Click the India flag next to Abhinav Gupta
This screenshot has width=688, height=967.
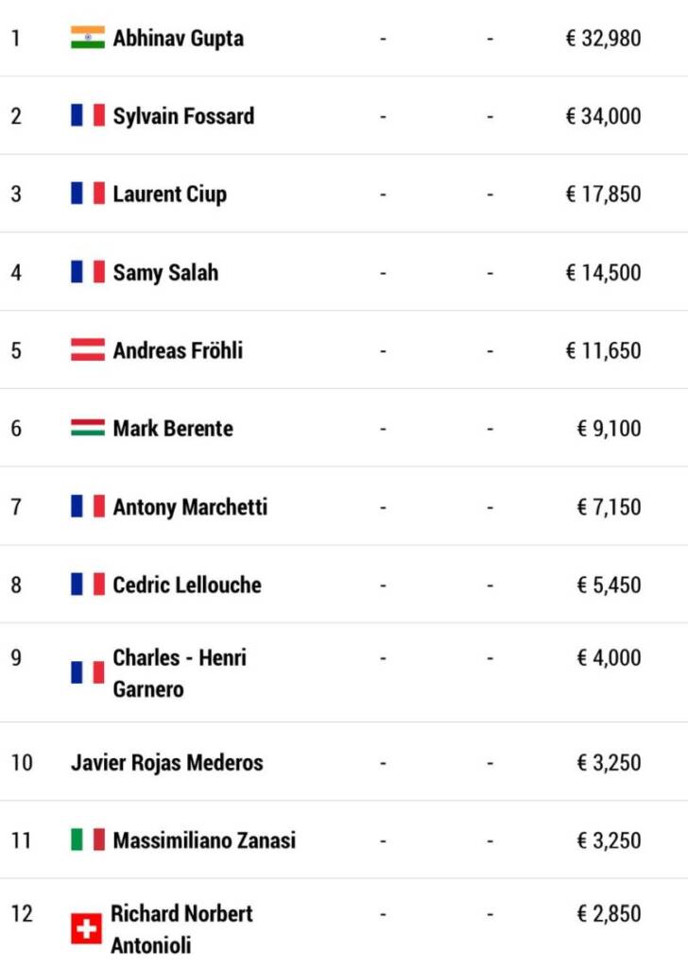pos(88,37)
